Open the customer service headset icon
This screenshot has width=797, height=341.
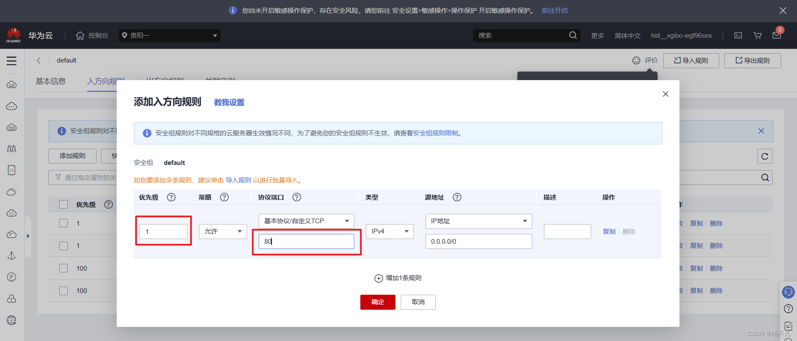(788, 292)
